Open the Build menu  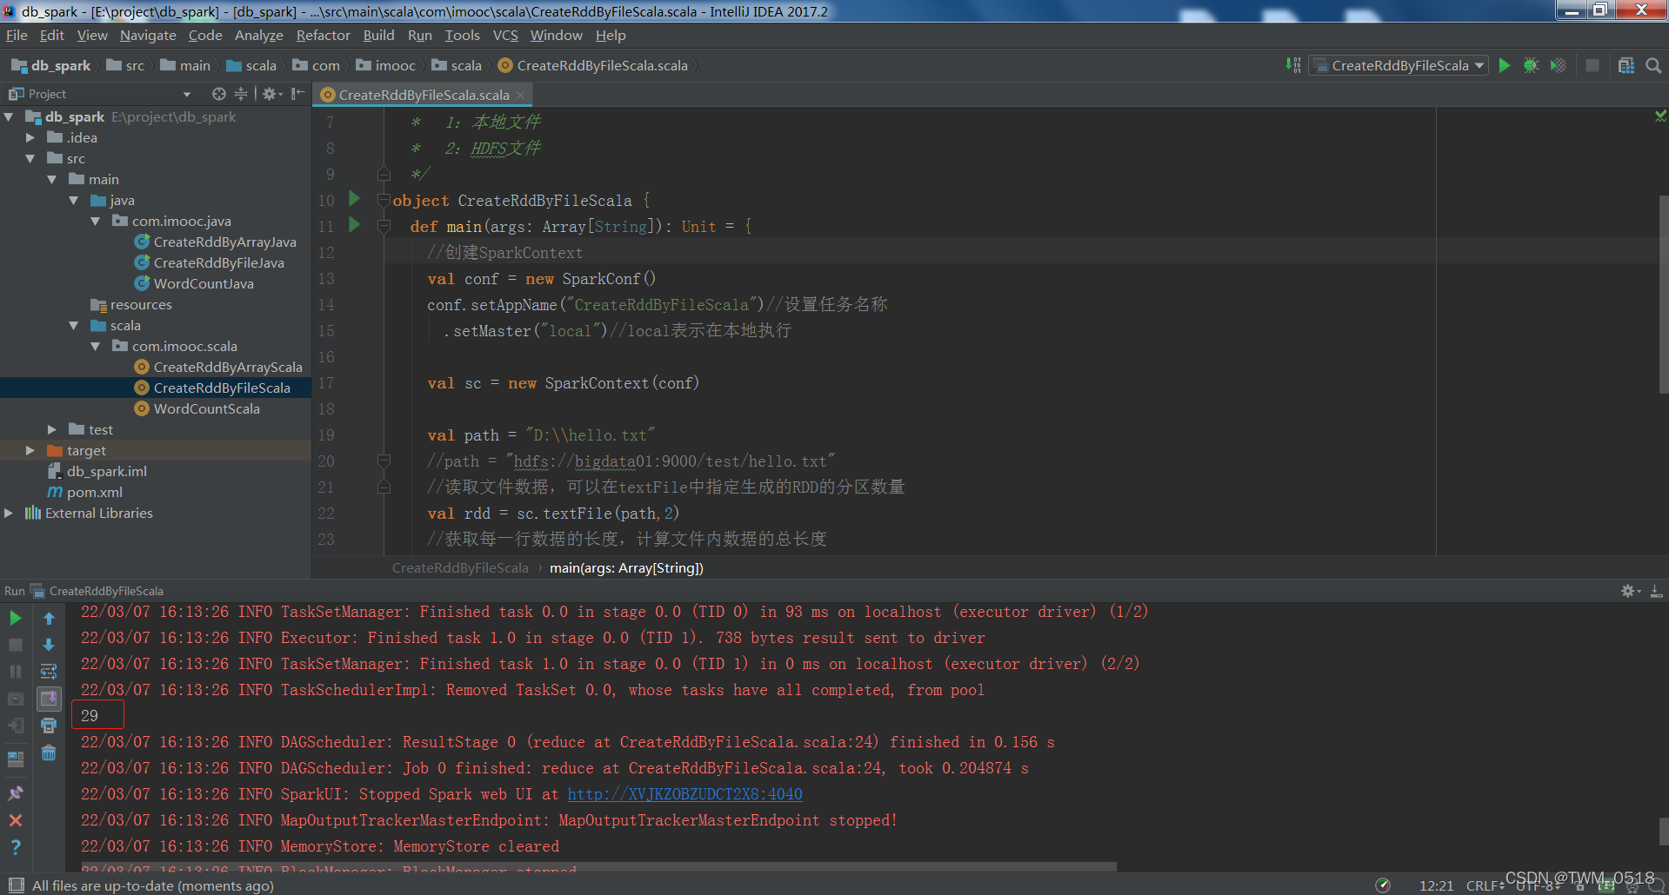click(378, 36)
